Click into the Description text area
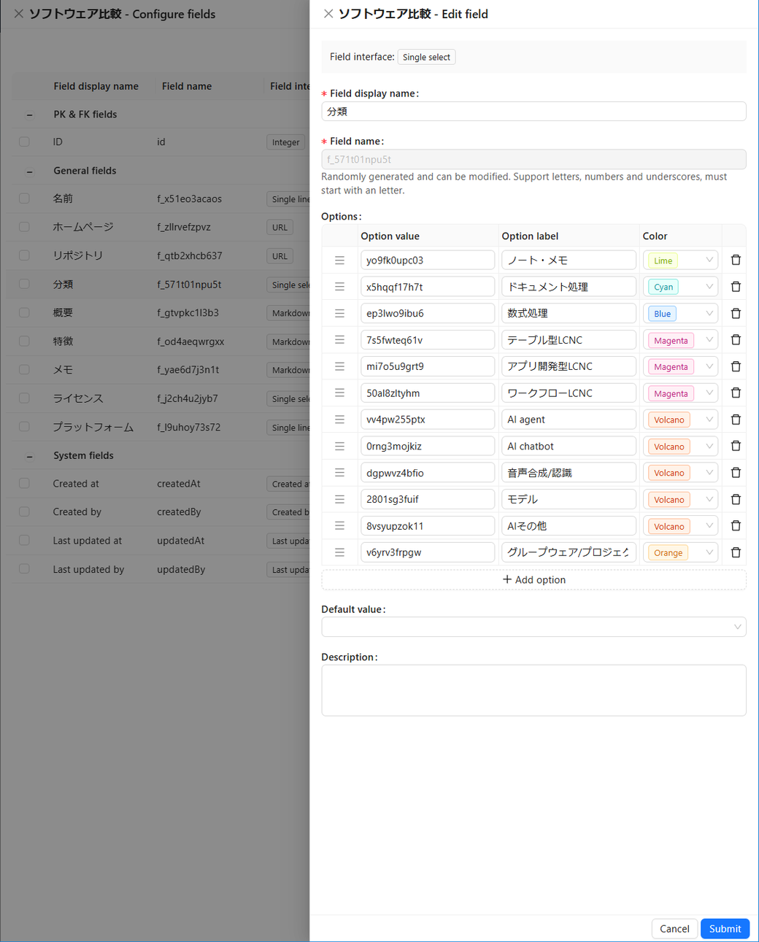This screenshot has height=942, width=759. 533,690
